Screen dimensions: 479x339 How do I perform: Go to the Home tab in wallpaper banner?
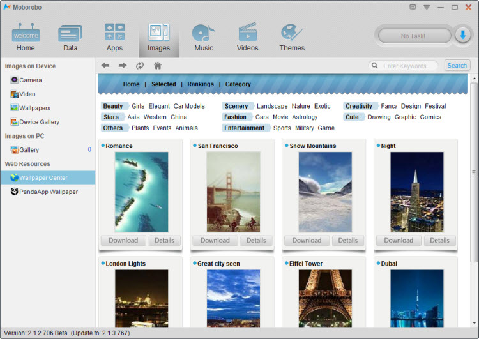(132, 84)
